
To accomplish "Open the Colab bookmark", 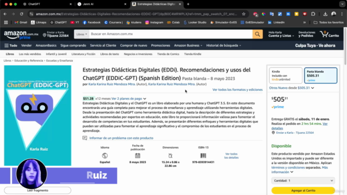I will [173, 22].
